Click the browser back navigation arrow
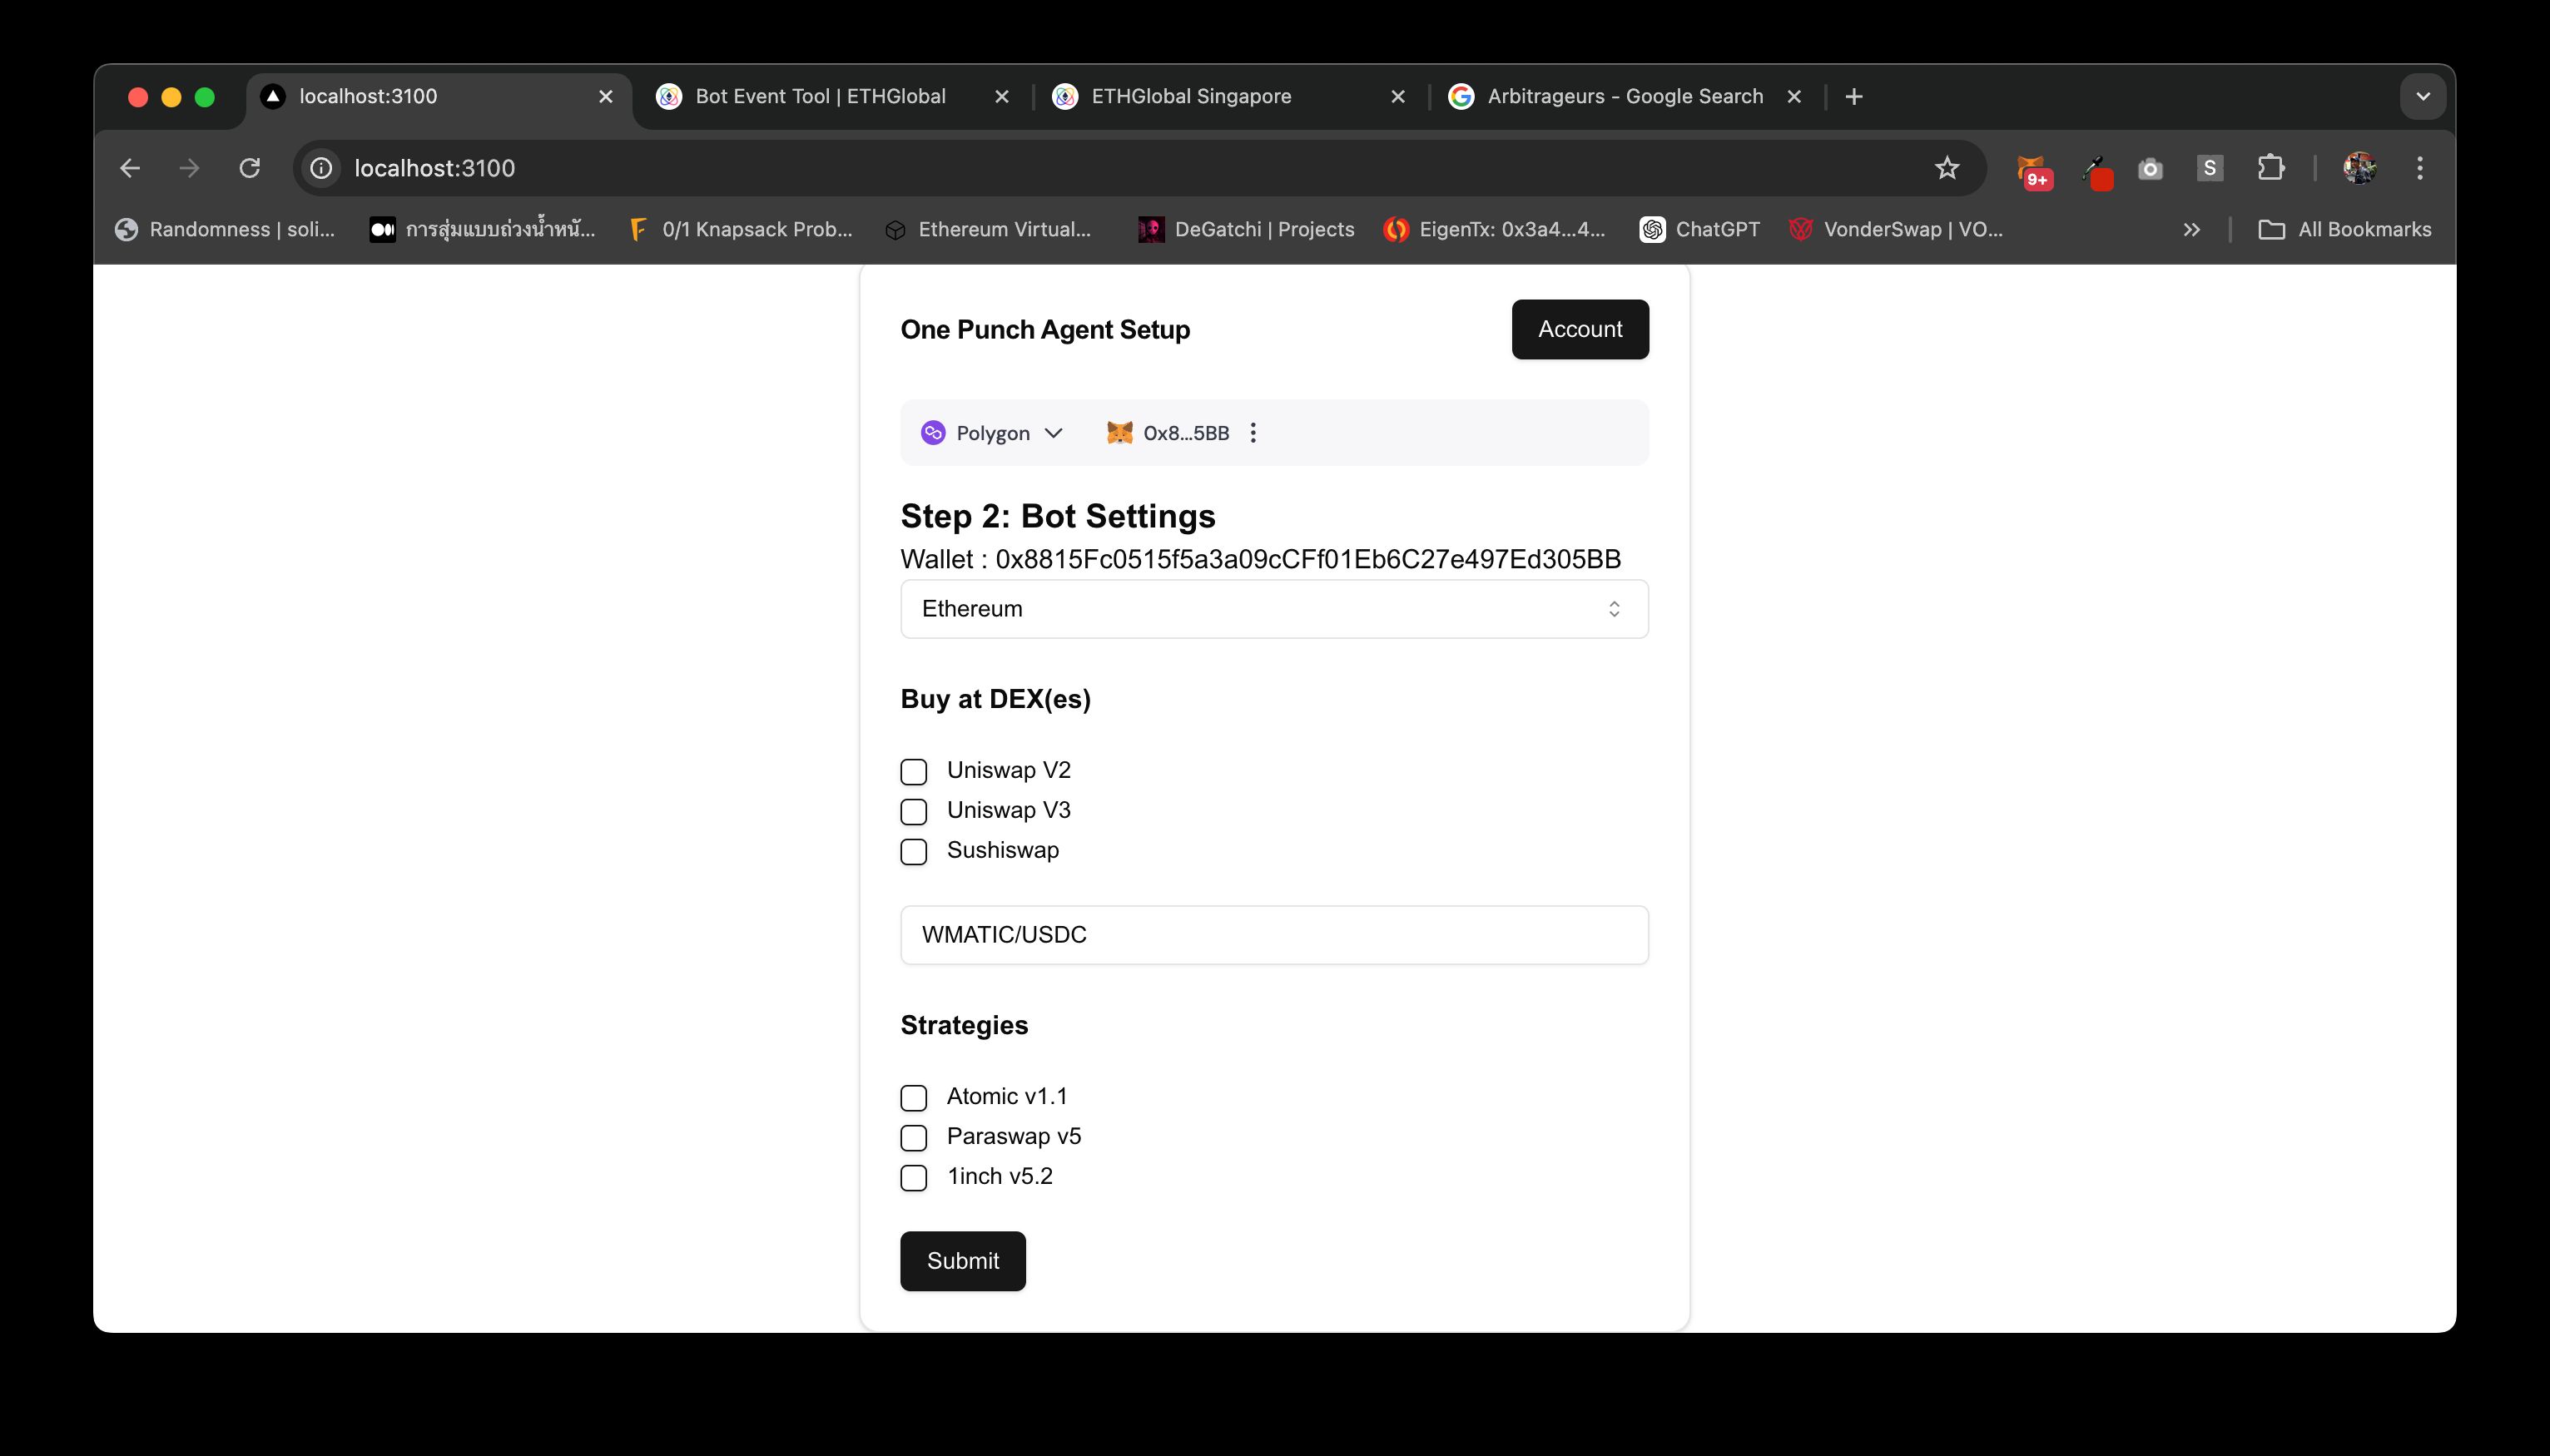 coord(131,166)
